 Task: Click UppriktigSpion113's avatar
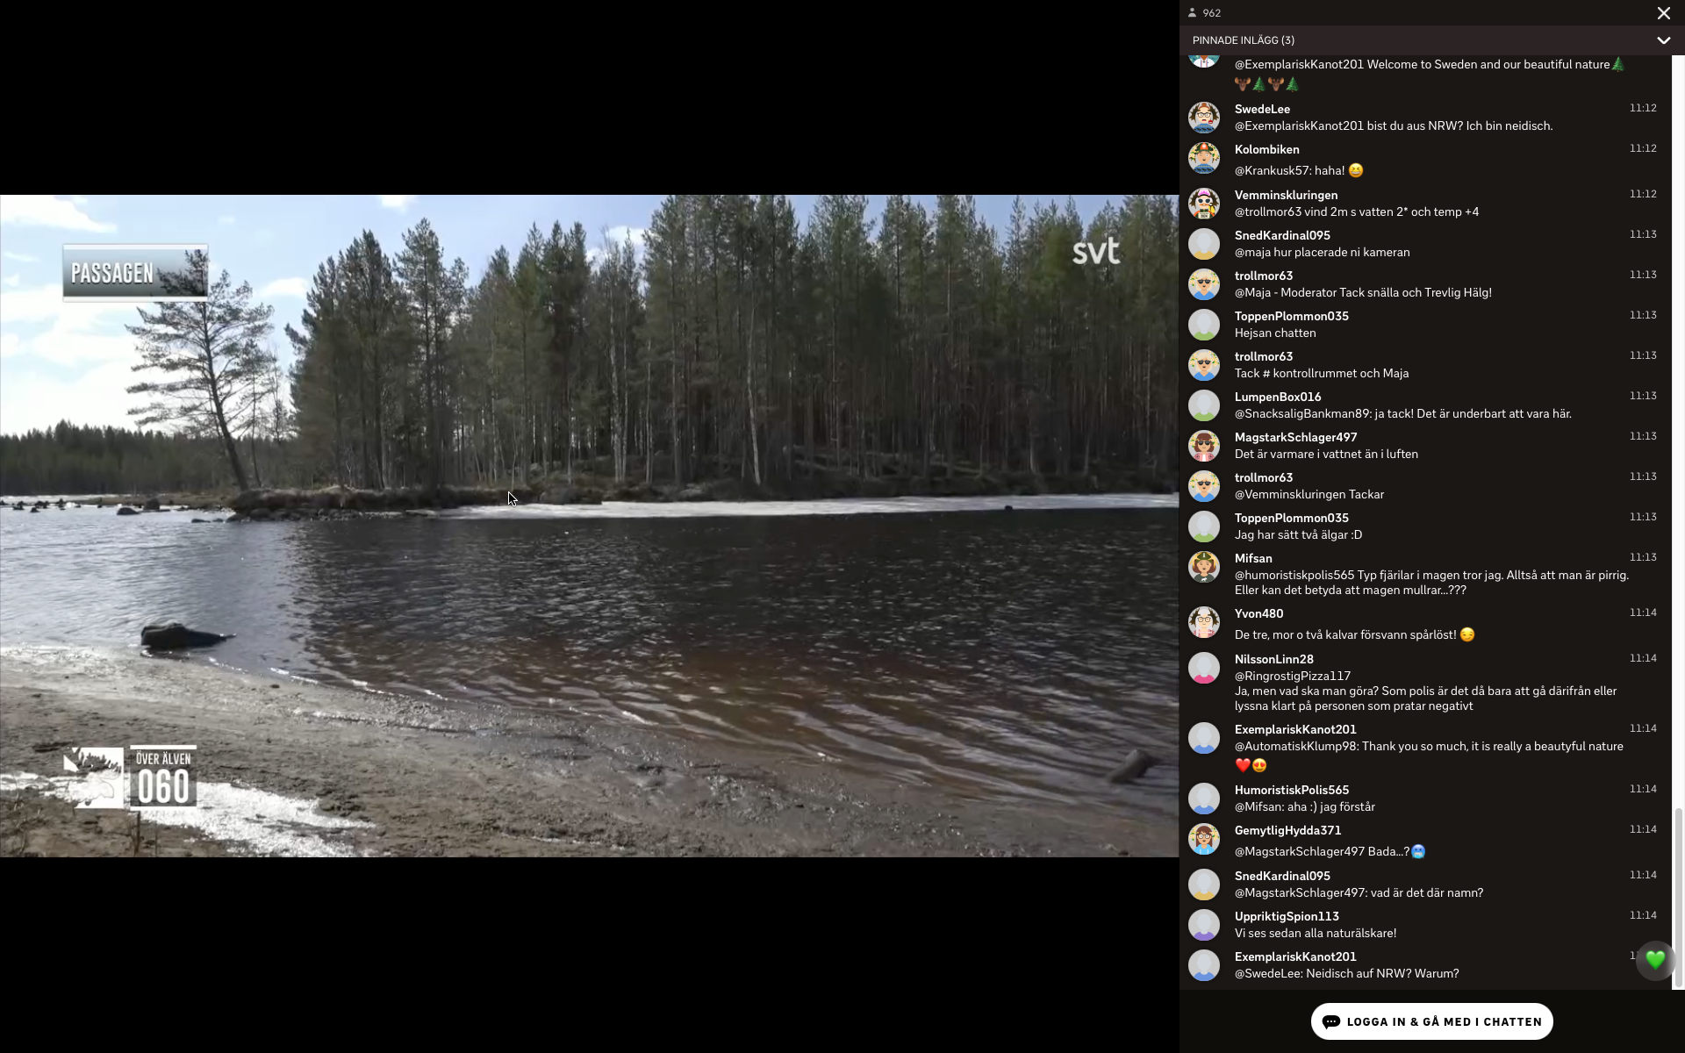coord(1204,925)
